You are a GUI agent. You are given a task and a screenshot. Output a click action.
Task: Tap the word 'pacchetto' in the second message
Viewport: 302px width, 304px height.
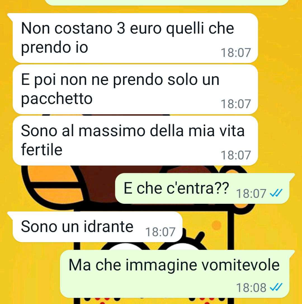57,99
